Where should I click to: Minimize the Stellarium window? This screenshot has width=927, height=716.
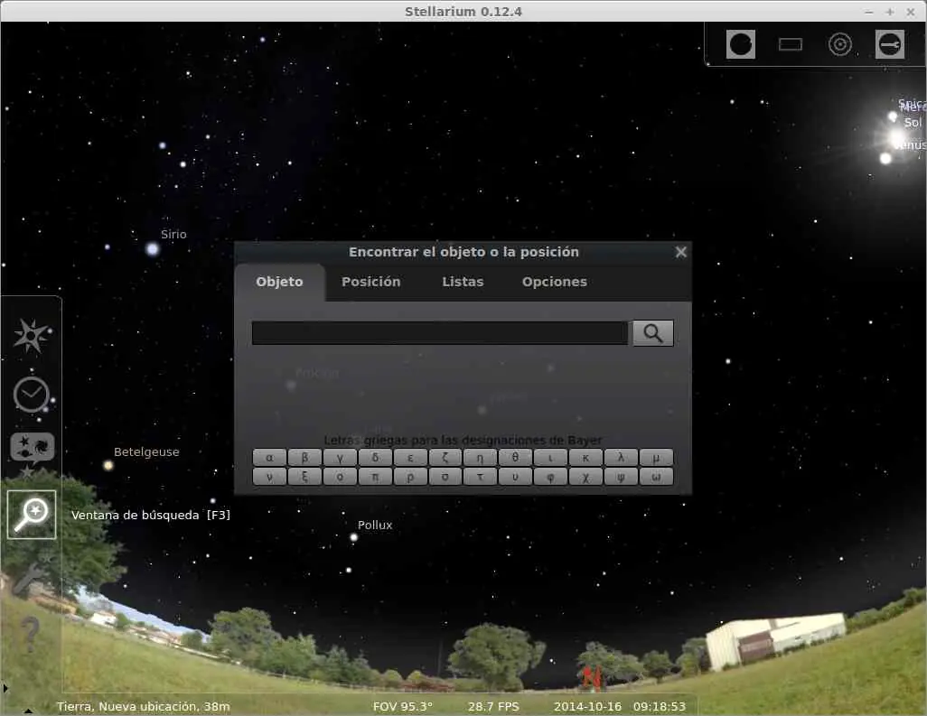(868, 12)
